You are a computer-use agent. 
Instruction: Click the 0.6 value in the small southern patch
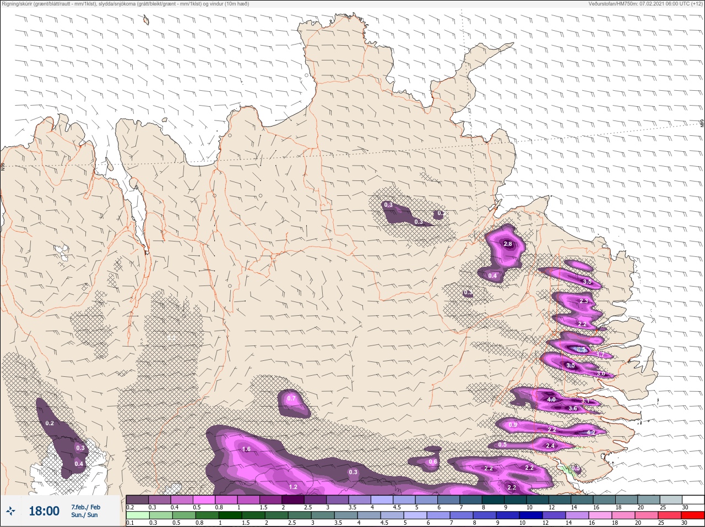[433, 462]
